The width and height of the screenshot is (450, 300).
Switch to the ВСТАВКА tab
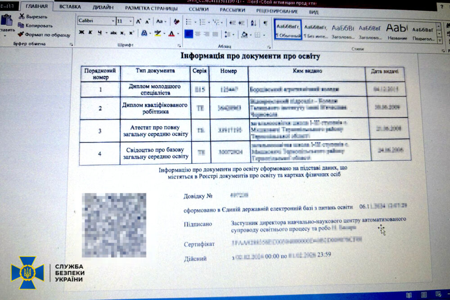(70, 7)
